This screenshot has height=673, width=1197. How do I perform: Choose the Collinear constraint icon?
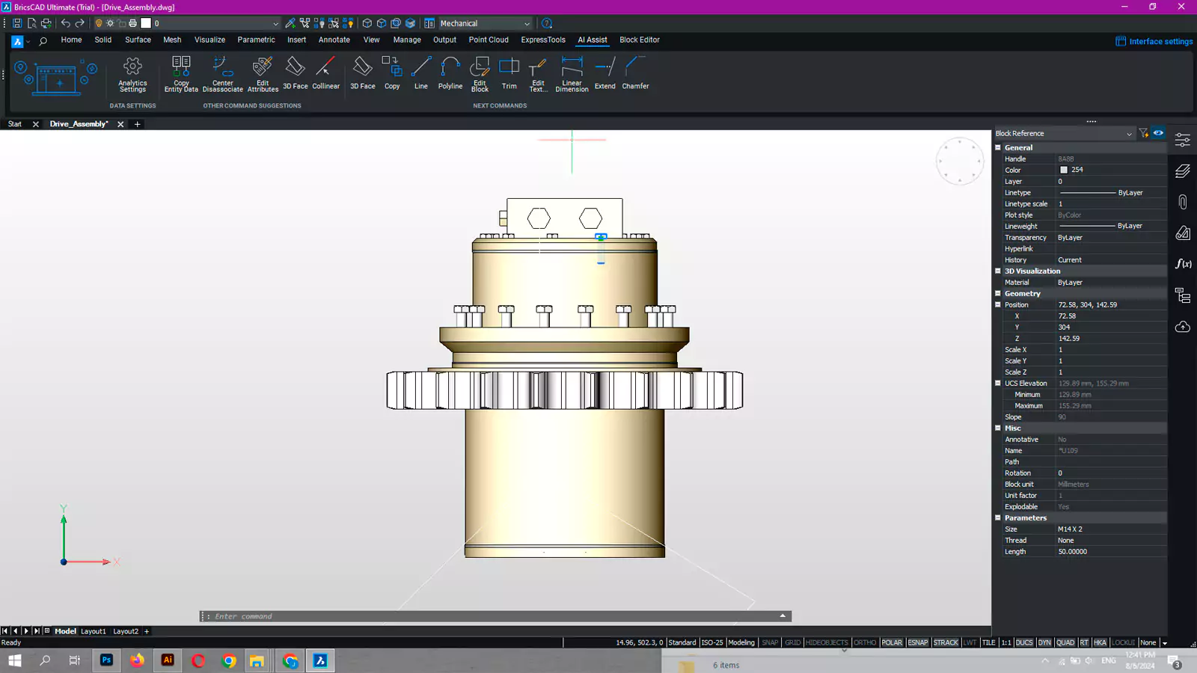point(325,68)
